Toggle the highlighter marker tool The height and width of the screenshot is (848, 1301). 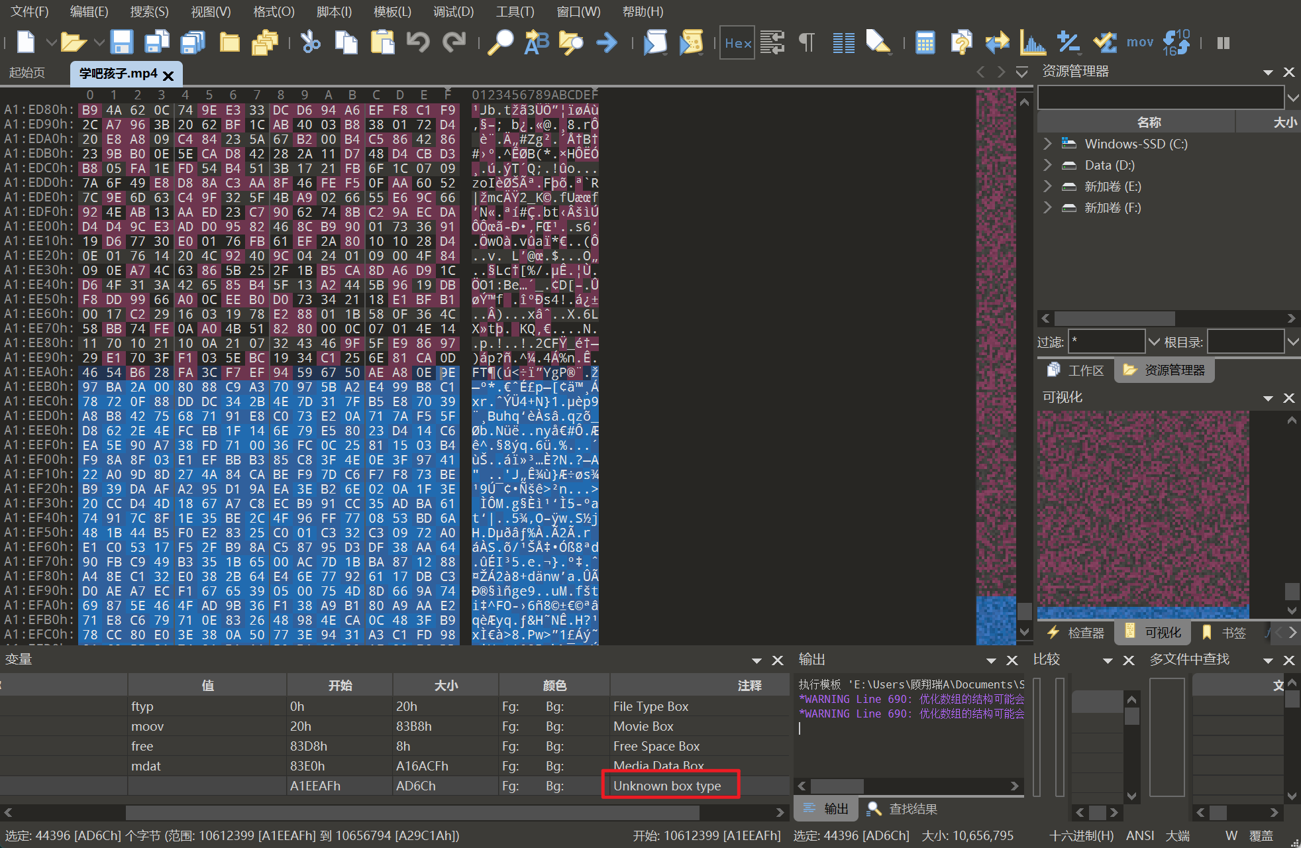pos(878,42)
